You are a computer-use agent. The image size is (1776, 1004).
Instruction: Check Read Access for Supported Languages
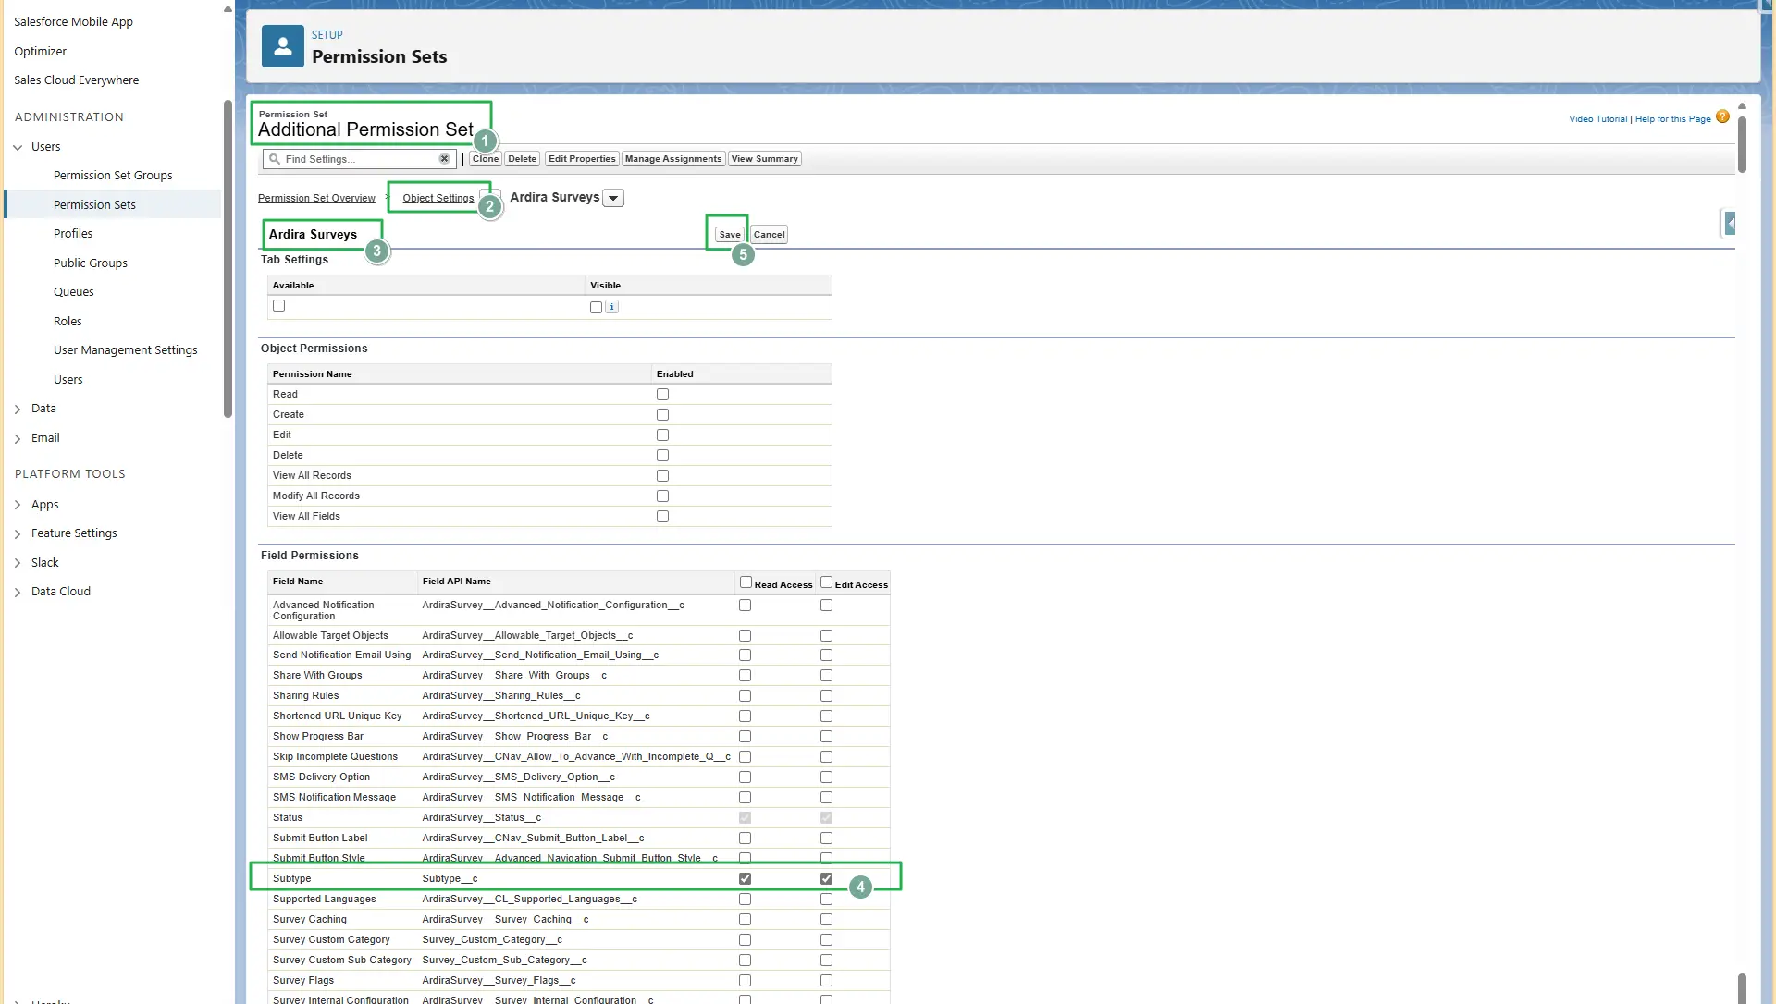pyautogui.click(x=745, y=900)
